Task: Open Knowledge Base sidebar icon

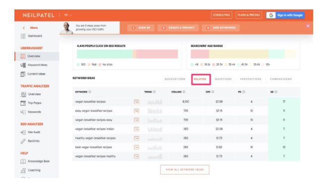Action: click(x=23, y=161)
